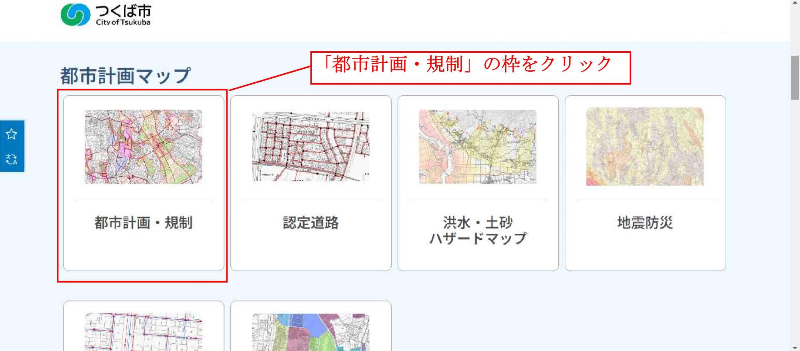Image resolution: width=800 pixels, height=351 pixels.
Task: Click the つくば市 City of Tsukuba text
Action: click(x=123, y=15)
